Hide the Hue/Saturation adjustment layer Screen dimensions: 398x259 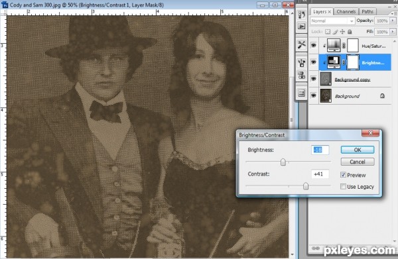pos(314,46)
